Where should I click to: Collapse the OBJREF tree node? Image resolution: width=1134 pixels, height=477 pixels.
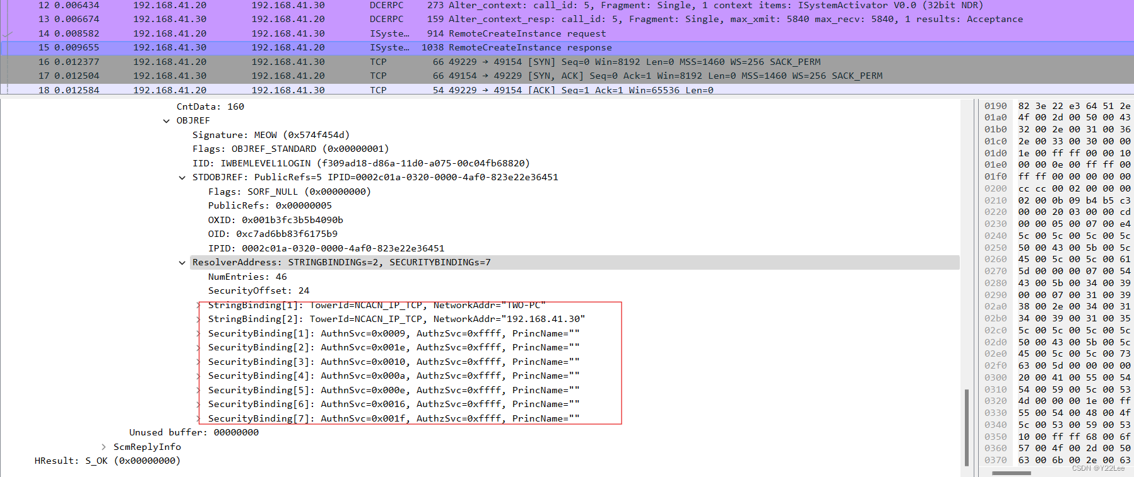tap(166, 121)
